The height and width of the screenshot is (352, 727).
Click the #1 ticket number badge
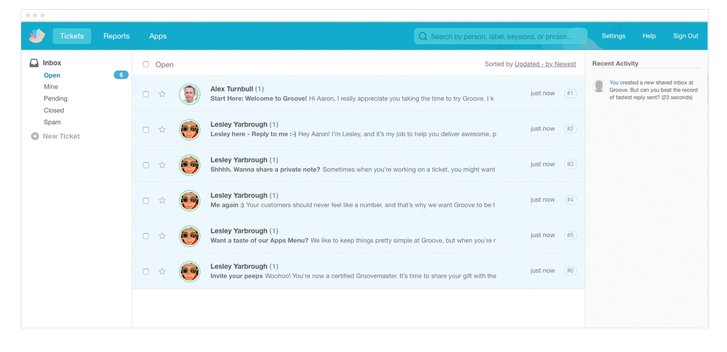(x=570, y=93)
